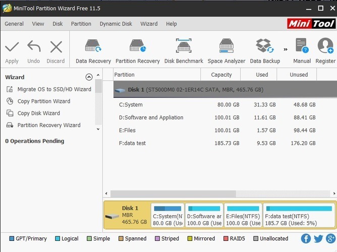Click the Facebook share icon
The width and height of the screenshot is (337, 252).
click(x=306, y=238)
